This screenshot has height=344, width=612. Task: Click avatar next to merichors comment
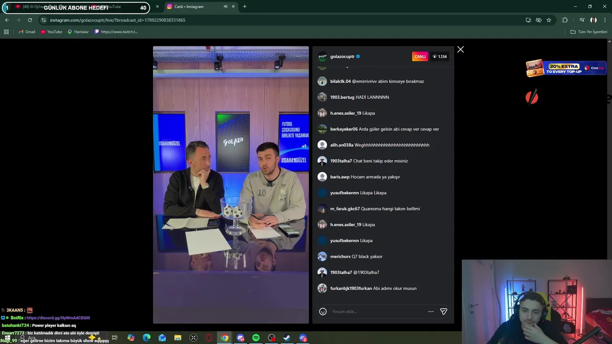pyautogui.click(x=322, y=257)
